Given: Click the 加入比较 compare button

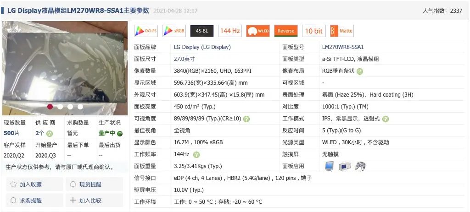Looking at the screenshot, I should tap(94, 200).
